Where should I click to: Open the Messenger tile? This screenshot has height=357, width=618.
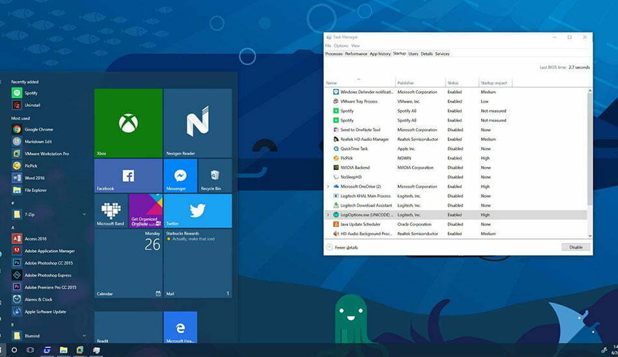(x=180, y=176)
